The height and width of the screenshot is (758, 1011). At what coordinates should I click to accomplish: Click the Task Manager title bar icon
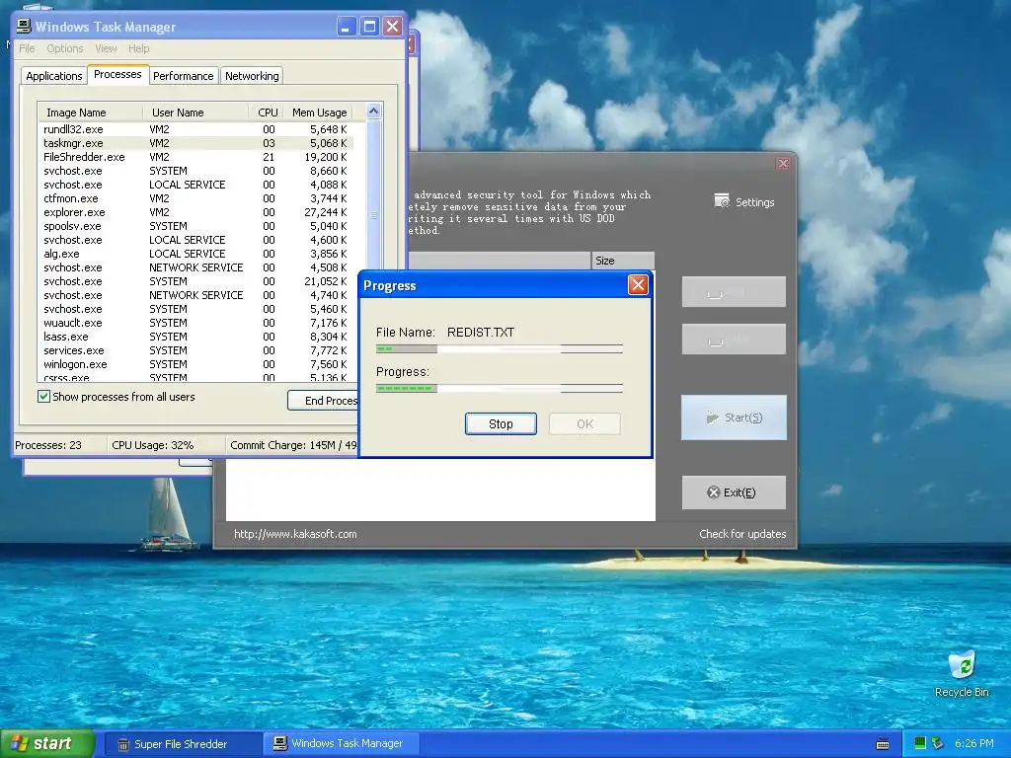(x=24, y=27)
